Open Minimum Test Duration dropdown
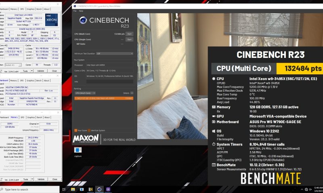This screenshot has width=323, height=193. [x=115, y=53]
